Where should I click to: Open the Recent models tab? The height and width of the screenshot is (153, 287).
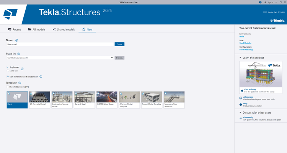15,29
